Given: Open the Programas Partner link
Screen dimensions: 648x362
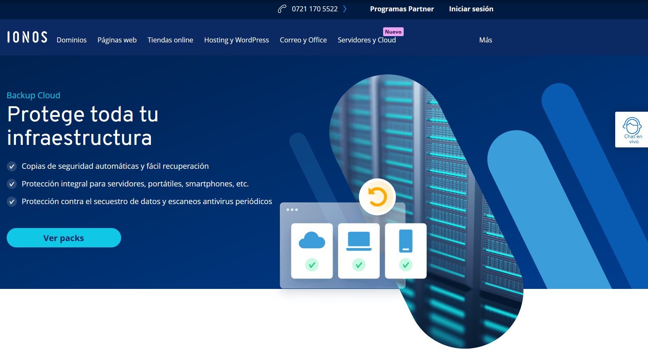Looking at the screenshot, I should [x=402, y=9].
